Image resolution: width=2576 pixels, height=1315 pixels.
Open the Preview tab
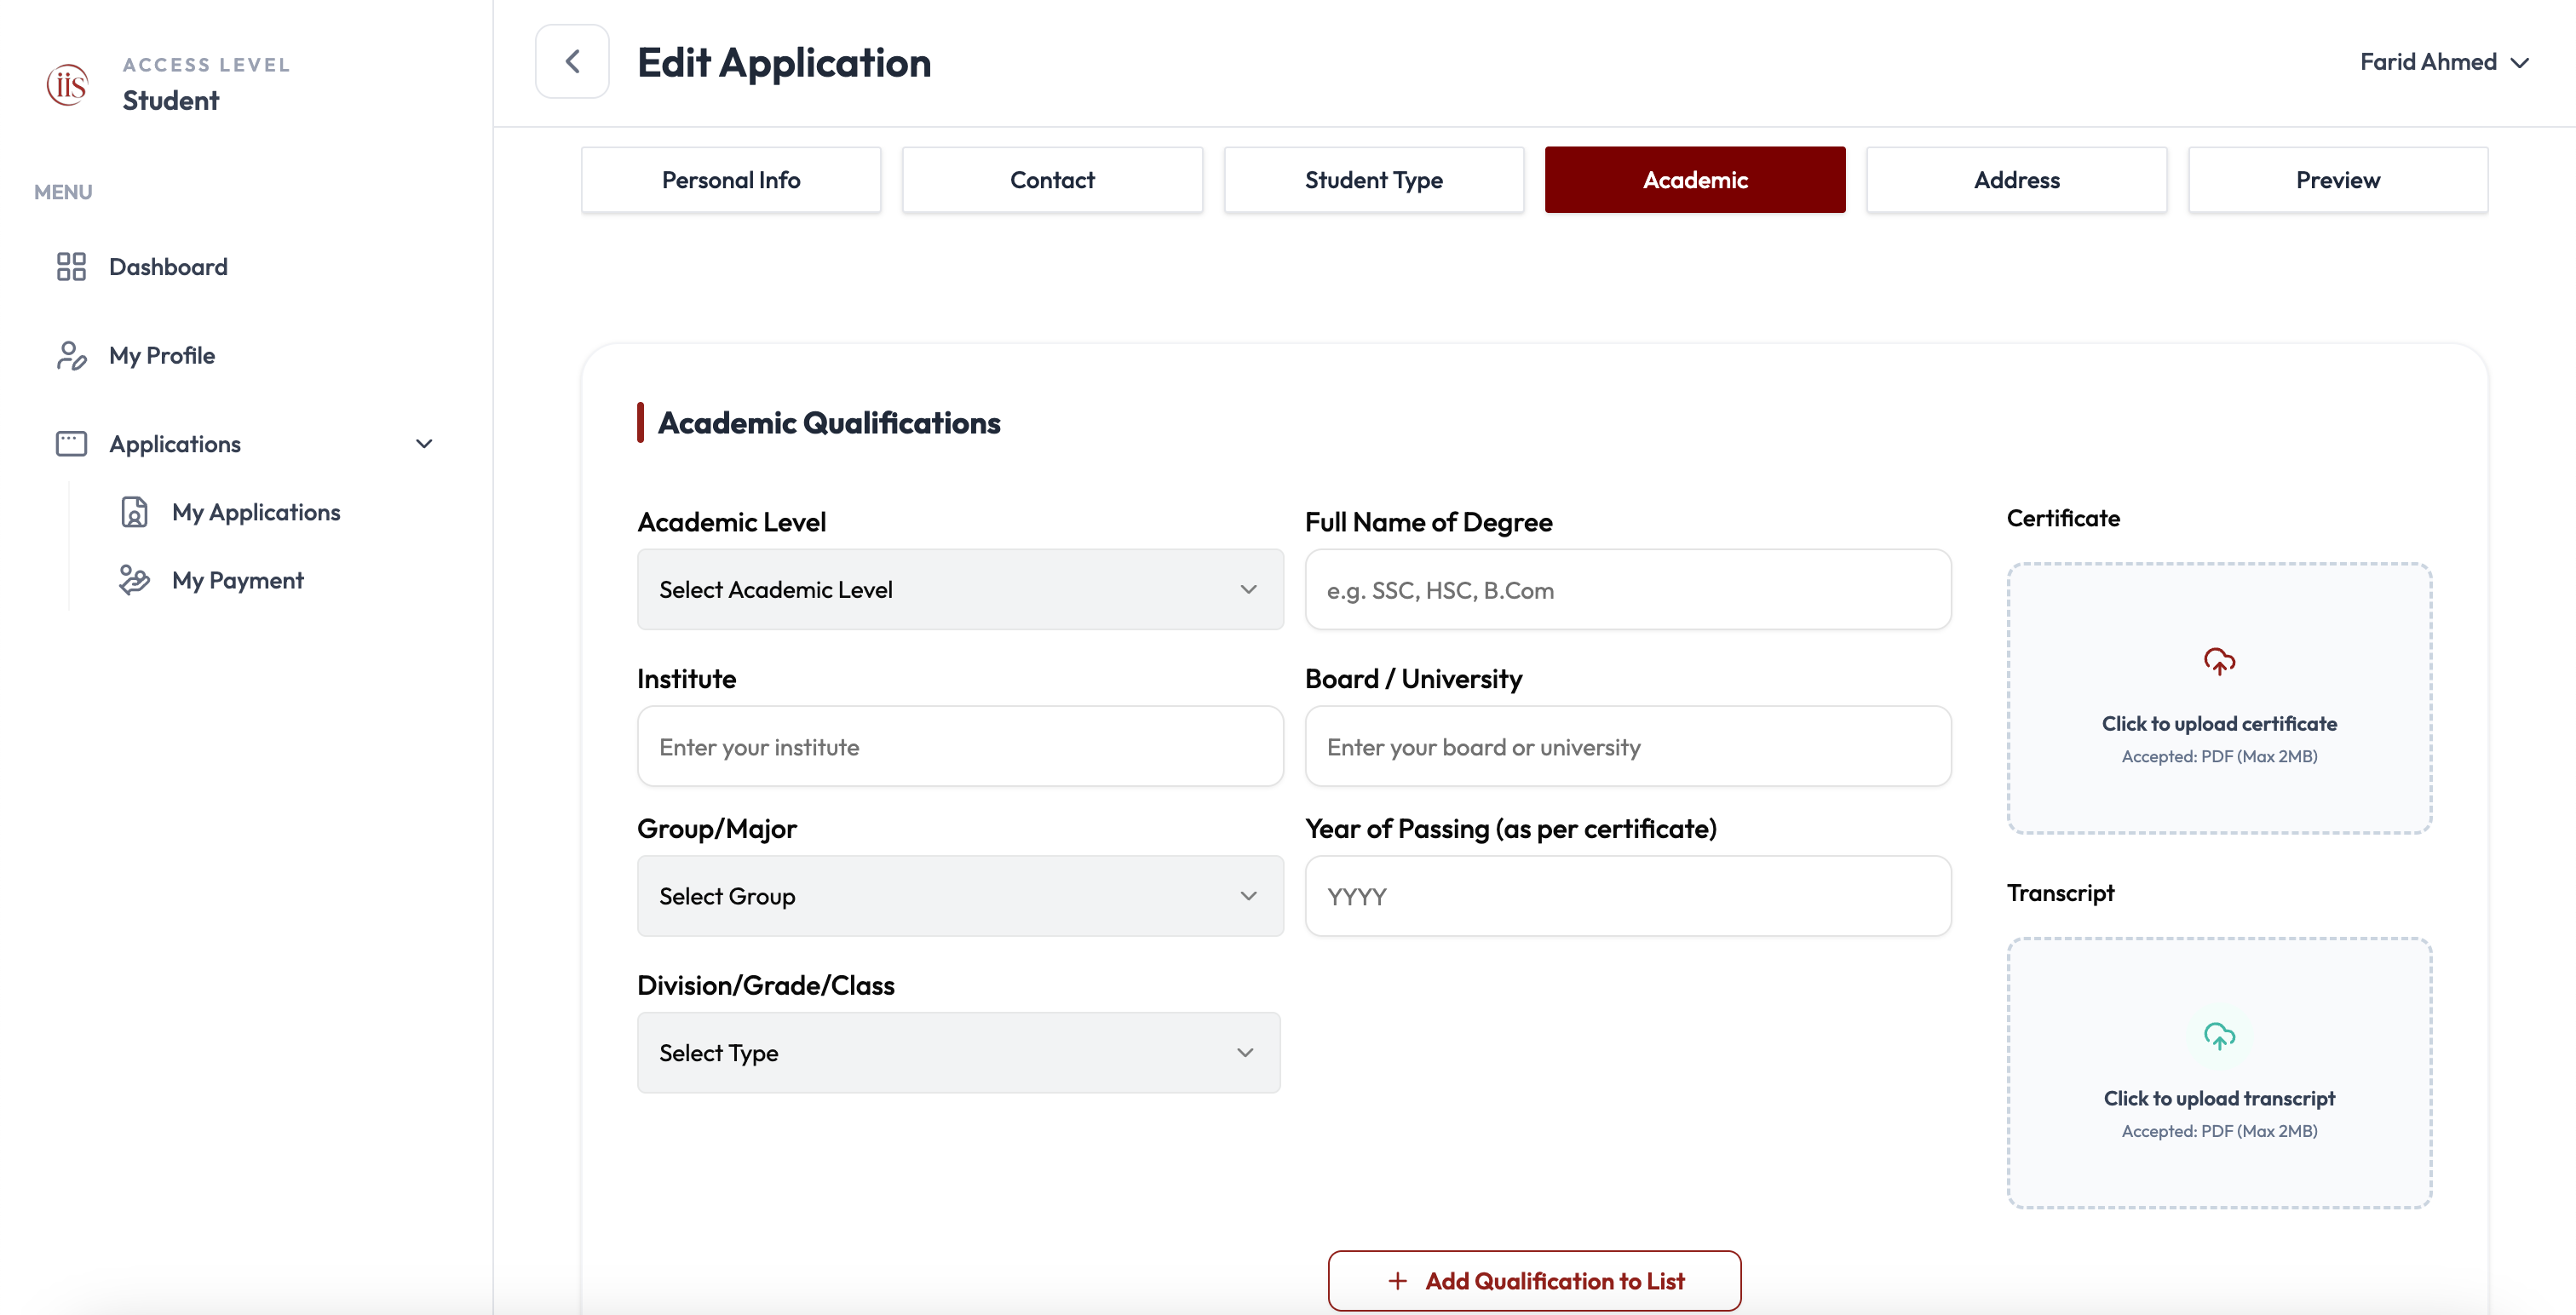2338,180
